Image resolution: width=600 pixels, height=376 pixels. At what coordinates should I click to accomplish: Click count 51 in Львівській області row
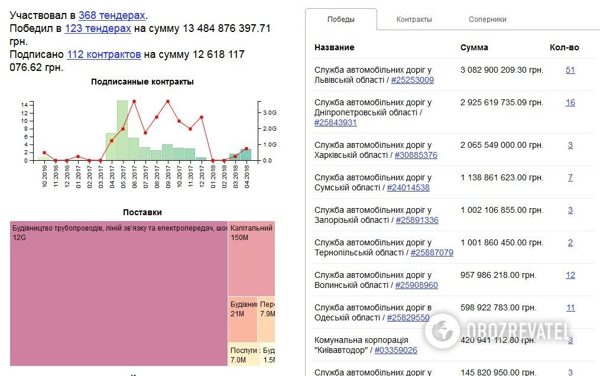pos(570,70)
